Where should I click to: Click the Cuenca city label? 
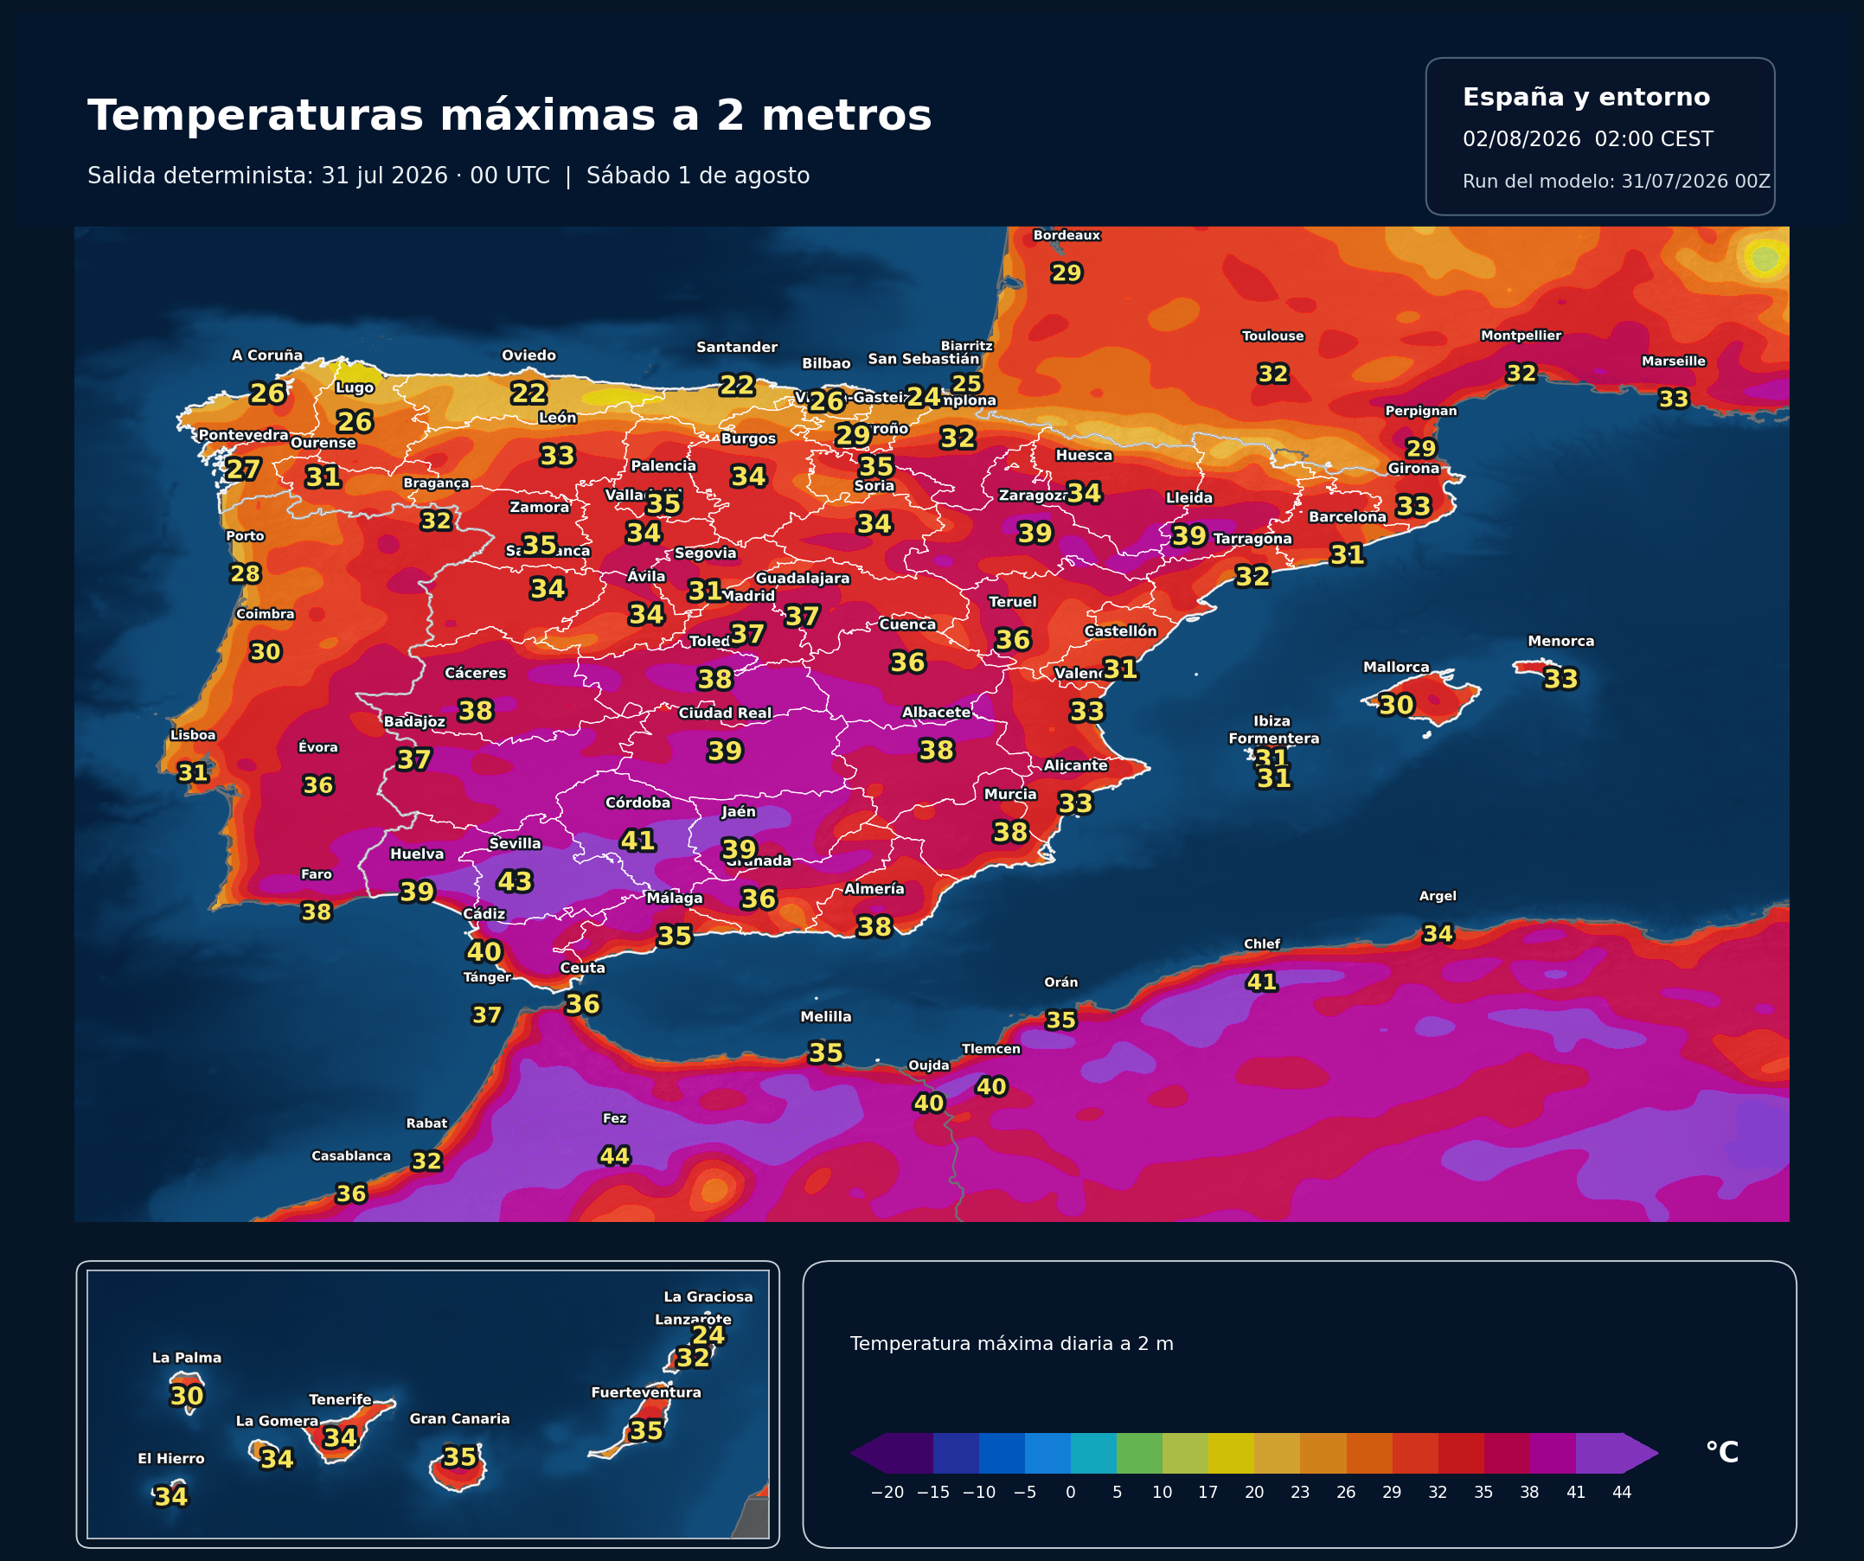point(907,624)
